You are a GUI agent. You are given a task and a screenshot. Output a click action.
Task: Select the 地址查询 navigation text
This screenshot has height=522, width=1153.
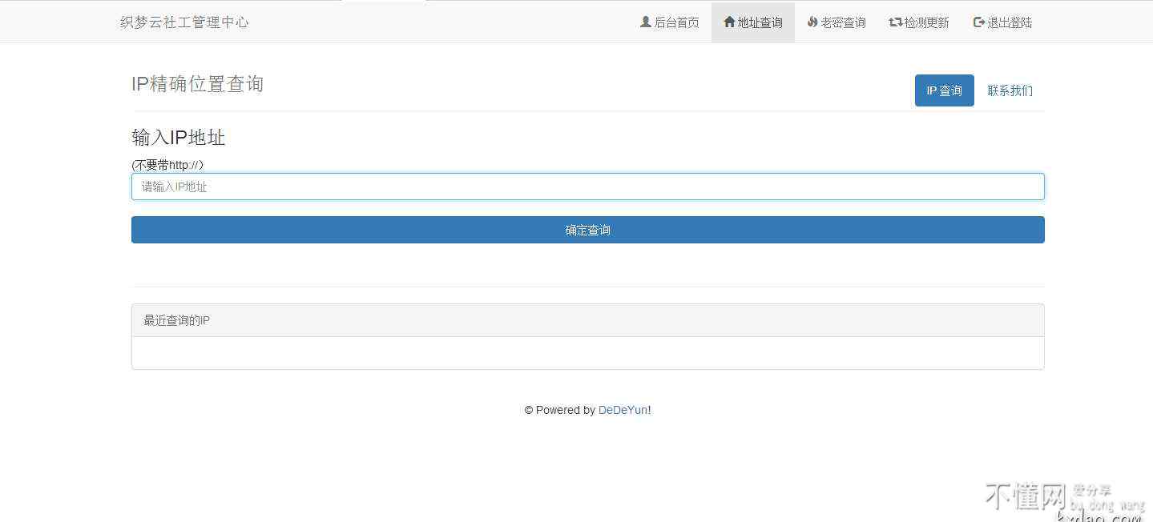click(760, 22)
